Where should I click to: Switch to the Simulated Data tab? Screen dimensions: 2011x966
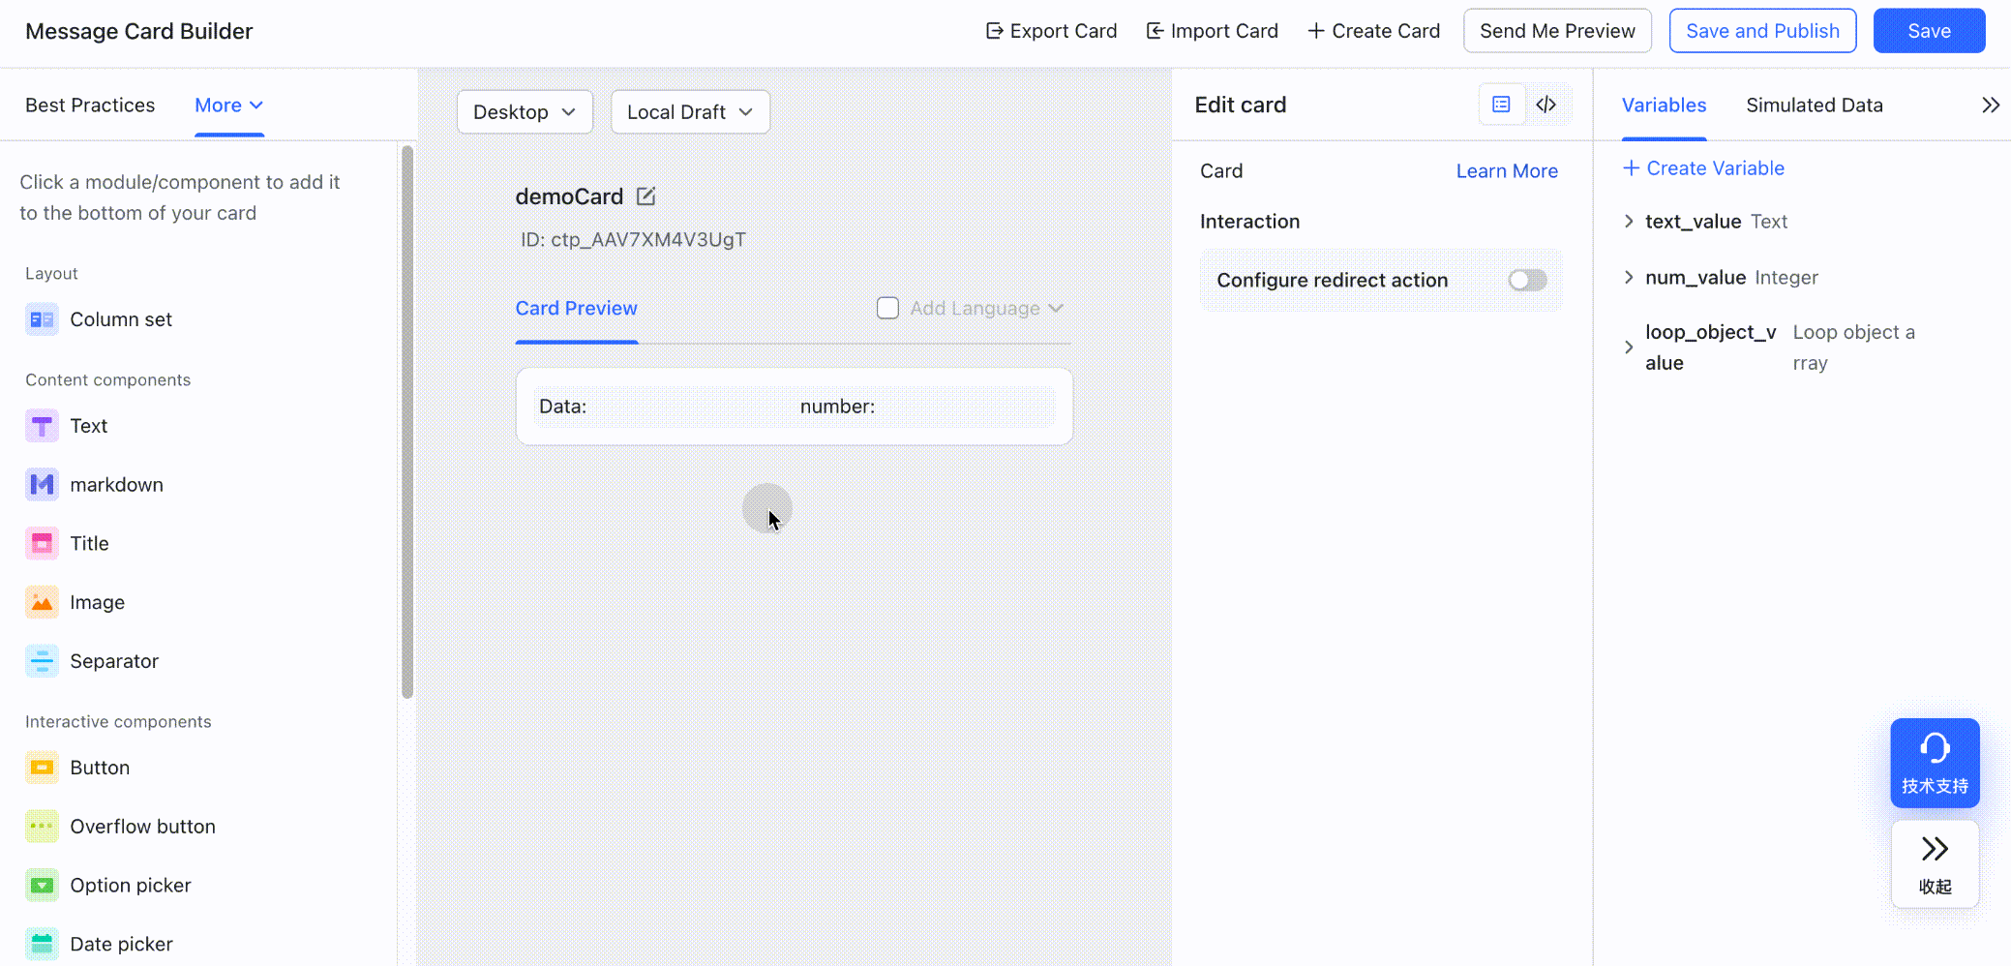pos(1815,106)
